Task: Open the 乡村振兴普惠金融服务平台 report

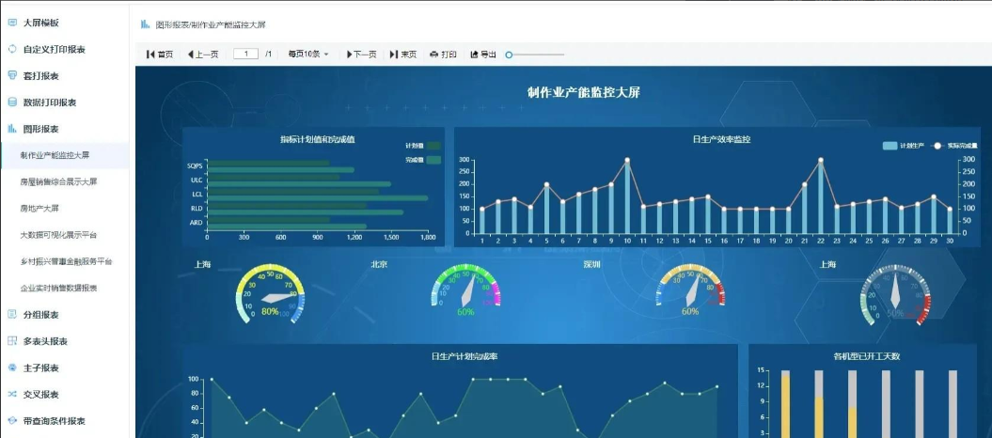Action: (65, 261)
